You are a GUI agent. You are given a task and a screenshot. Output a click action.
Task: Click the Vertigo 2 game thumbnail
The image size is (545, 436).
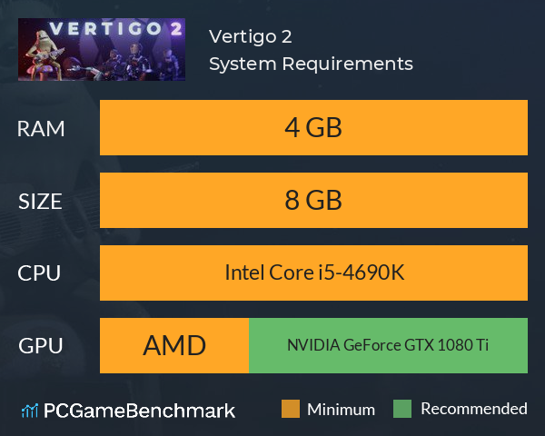102,49
